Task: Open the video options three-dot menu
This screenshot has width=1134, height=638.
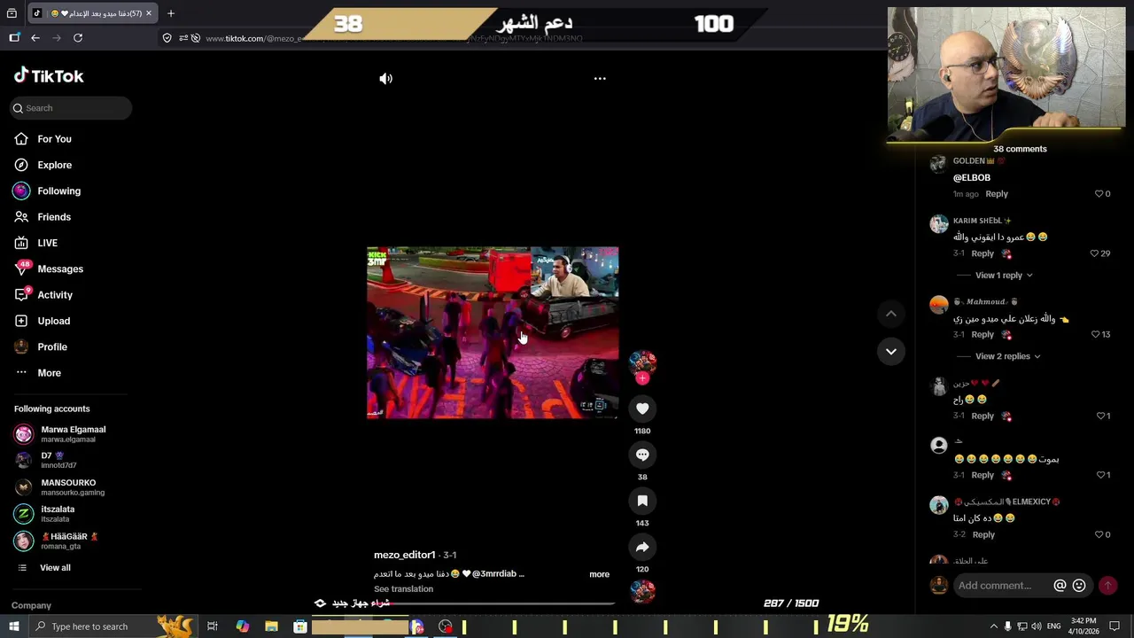Action: [600, 79]
